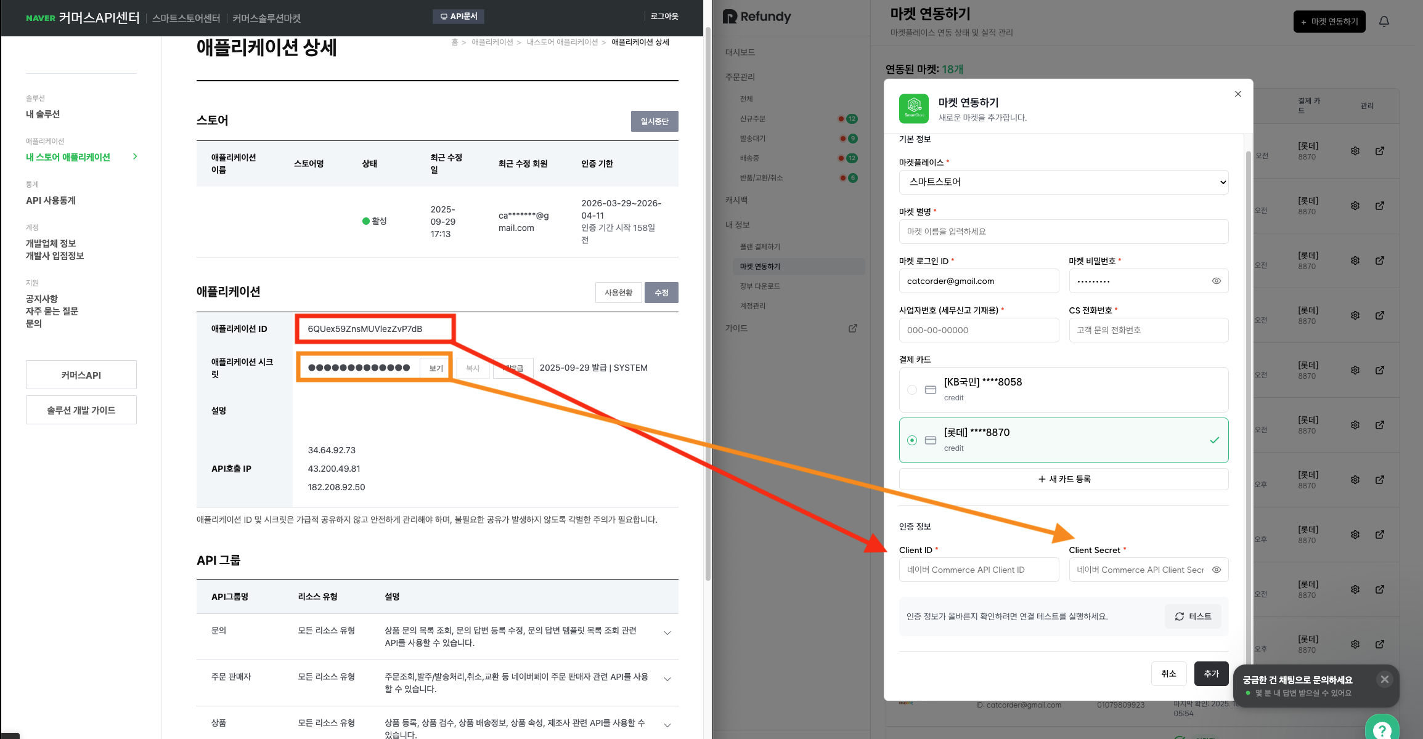Open 배송중 in the Refundy sidebar
Viewport: 1423px width, 739px height.
click(750, 158)
